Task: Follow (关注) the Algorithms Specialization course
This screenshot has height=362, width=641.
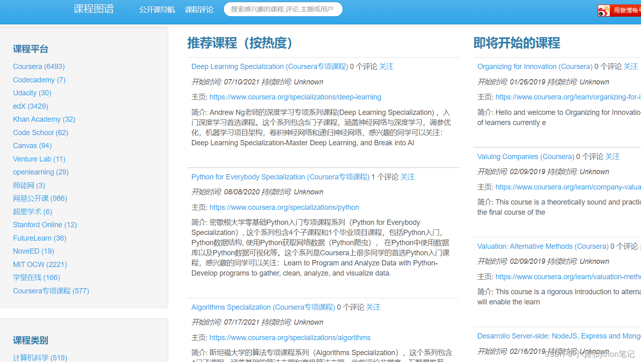Action: point(373,307)
